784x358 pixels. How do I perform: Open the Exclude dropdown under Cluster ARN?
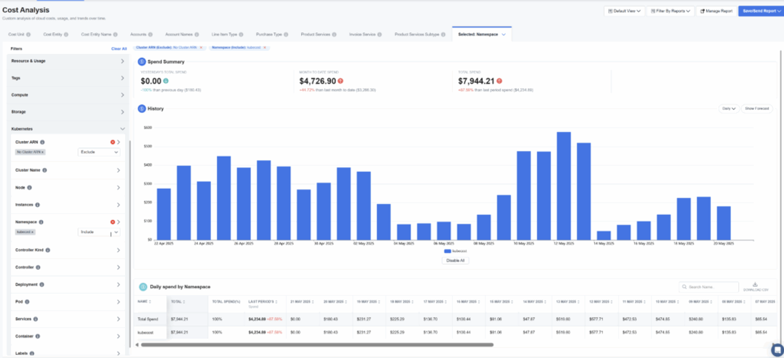pos(99,152)
